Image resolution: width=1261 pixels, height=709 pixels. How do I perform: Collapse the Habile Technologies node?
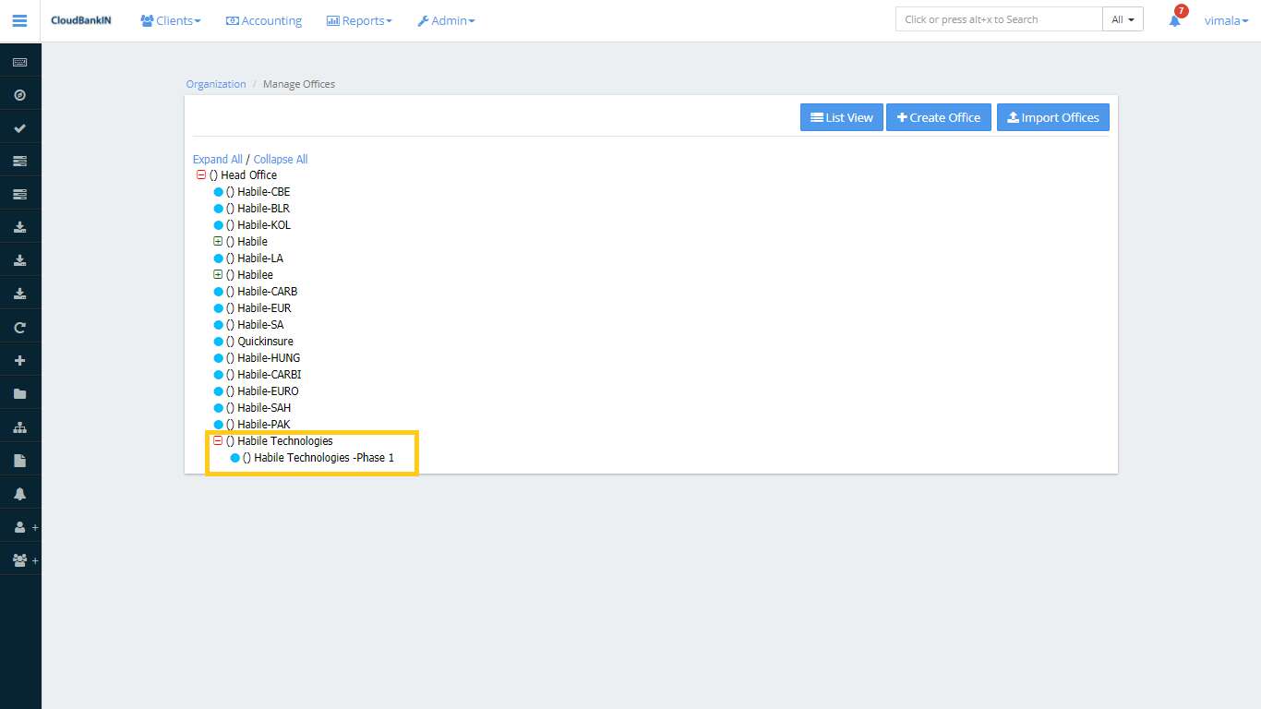pyautogui.click(x=218, y=440)
